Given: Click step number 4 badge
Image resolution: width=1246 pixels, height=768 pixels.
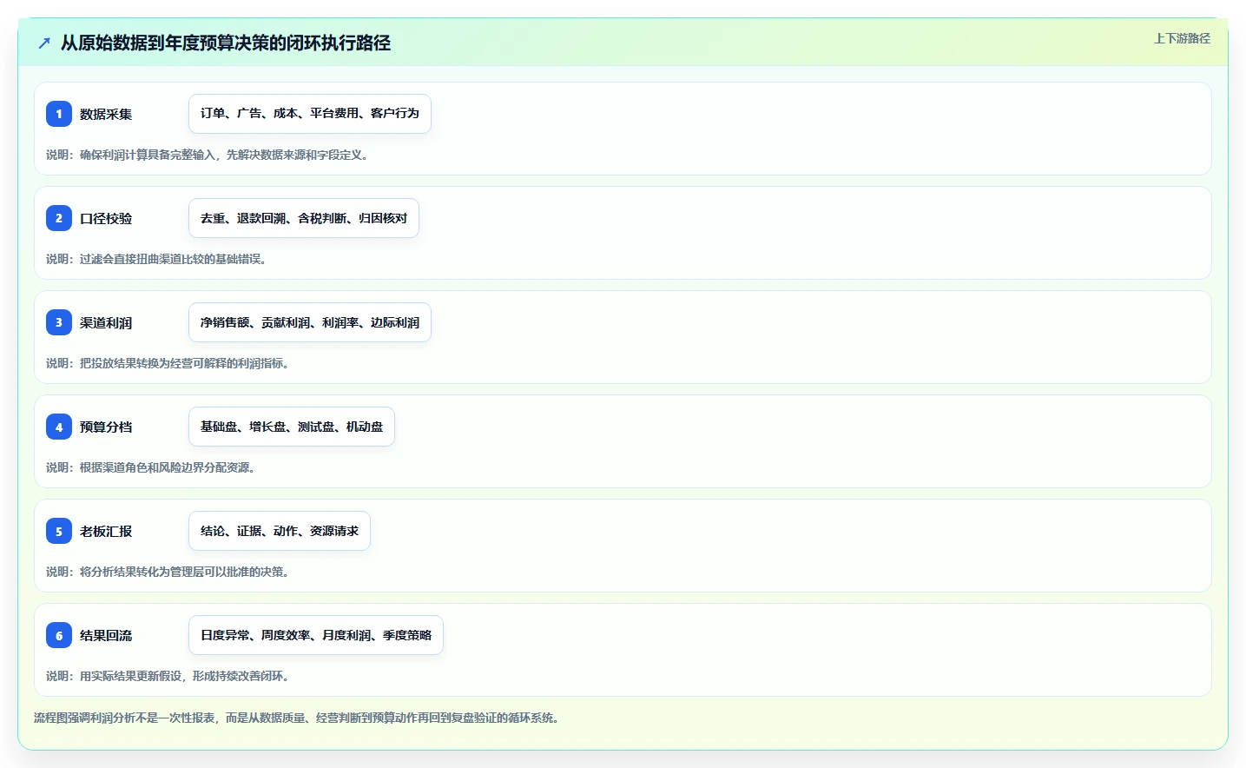Looking at the screenshot, I should click(59, 427).
